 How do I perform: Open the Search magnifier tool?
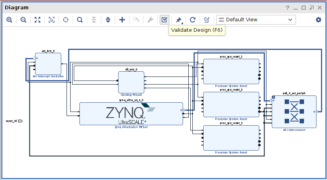tap(80, 20)
